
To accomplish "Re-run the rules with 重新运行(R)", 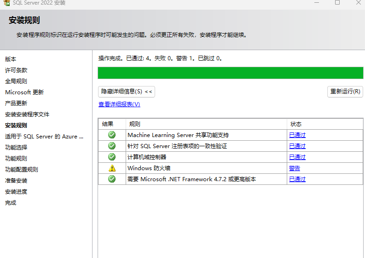I will click(345, 92).
